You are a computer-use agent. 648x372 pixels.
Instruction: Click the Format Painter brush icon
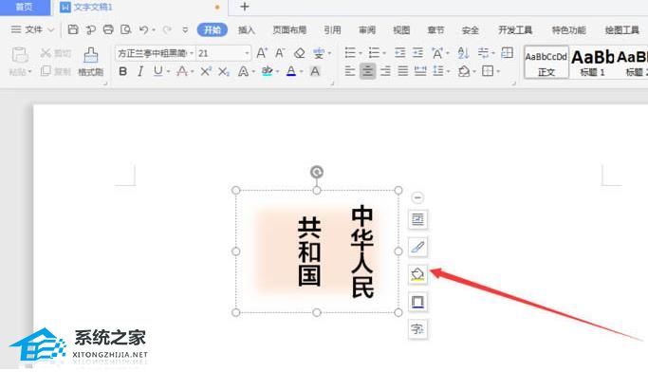coord(90,55)
